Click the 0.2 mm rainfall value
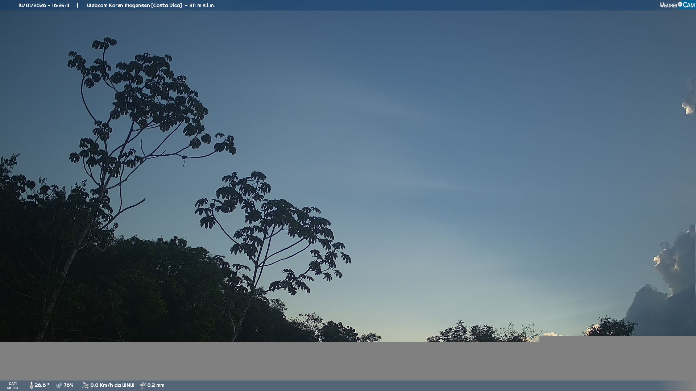The width and height of the screenshot is (696, 391). tap(156, 386)
